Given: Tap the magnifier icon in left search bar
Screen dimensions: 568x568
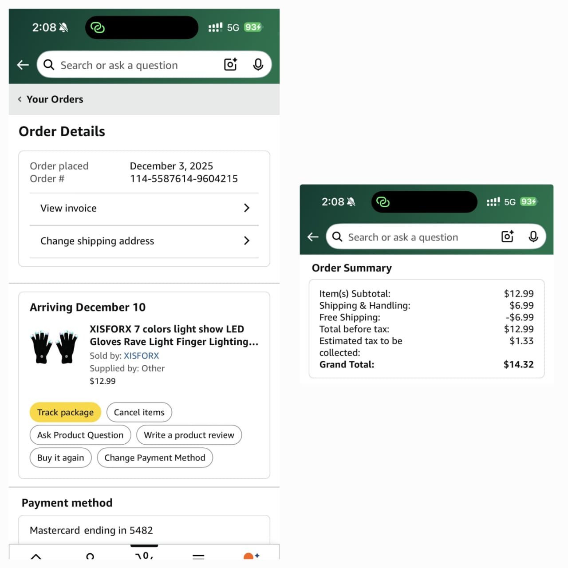Looking at the screenshot, I should [x=49, y=65].
